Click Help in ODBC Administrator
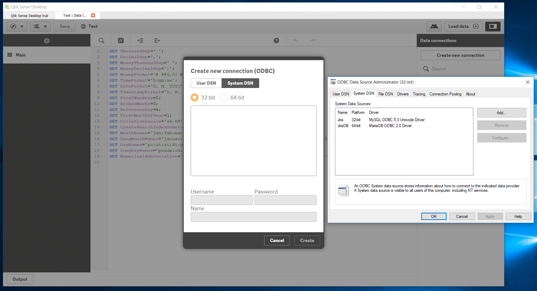 518,216
